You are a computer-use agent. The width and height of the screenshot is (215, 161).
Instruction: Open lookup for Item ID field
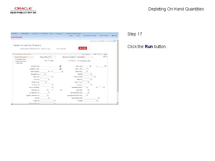tap(97, 101)
